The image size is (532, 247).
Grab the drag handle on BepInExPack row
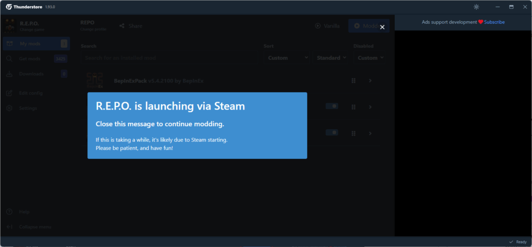click(x=353, y=80)
